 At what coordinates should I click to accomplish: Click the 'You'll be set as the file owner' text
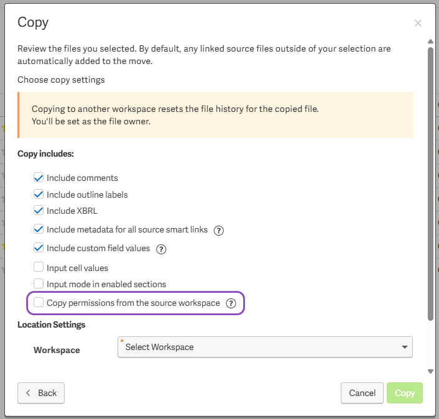(x=91, y=121)
